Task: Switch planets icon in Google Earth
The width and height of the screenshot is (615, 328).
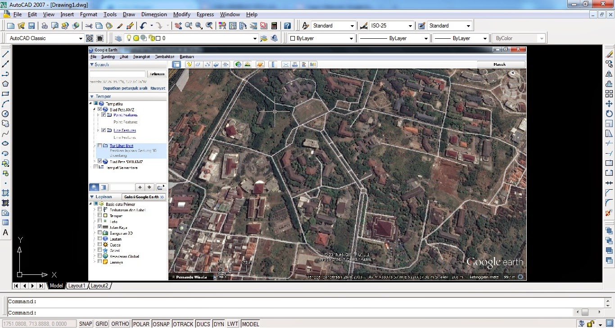Action: tap(260, 64)
